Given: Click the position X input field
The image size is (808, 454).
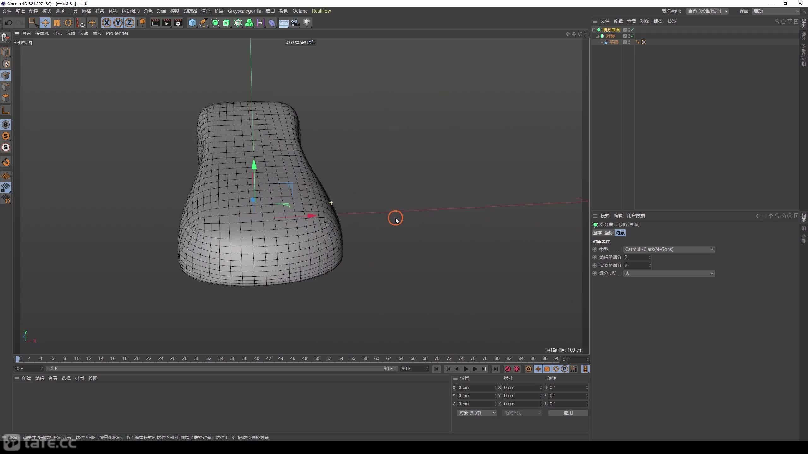Looking at the screenshot, I should [x=477, y=387].
